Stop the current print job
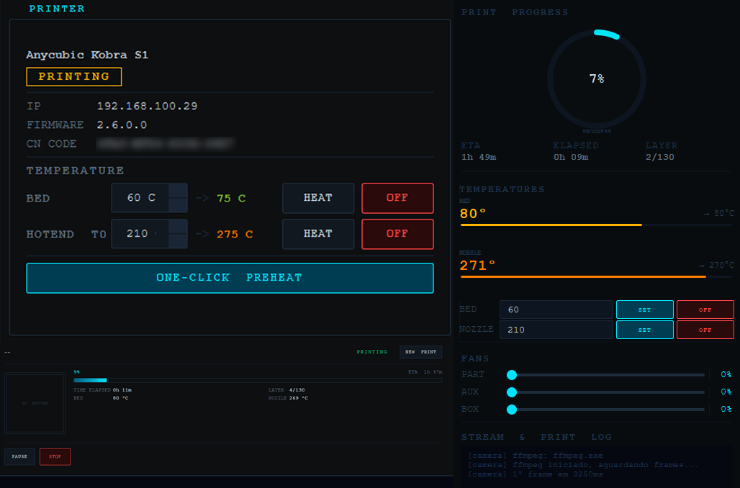 55,456
